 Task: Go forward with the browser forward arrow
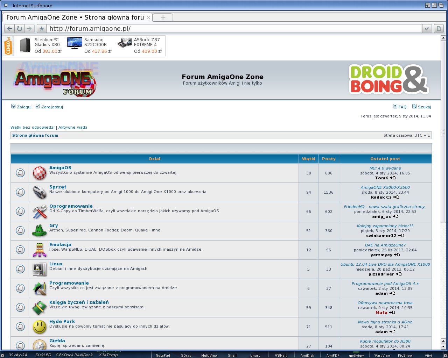(x=29, y=29)
